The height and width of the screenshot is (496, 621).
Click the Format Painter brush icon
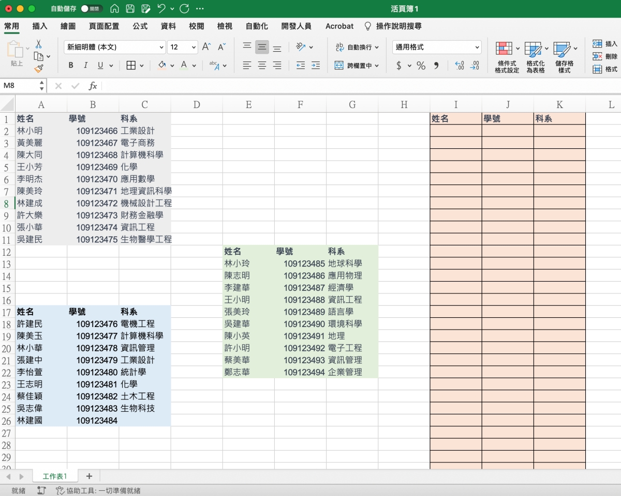click(x=38, y=68)
